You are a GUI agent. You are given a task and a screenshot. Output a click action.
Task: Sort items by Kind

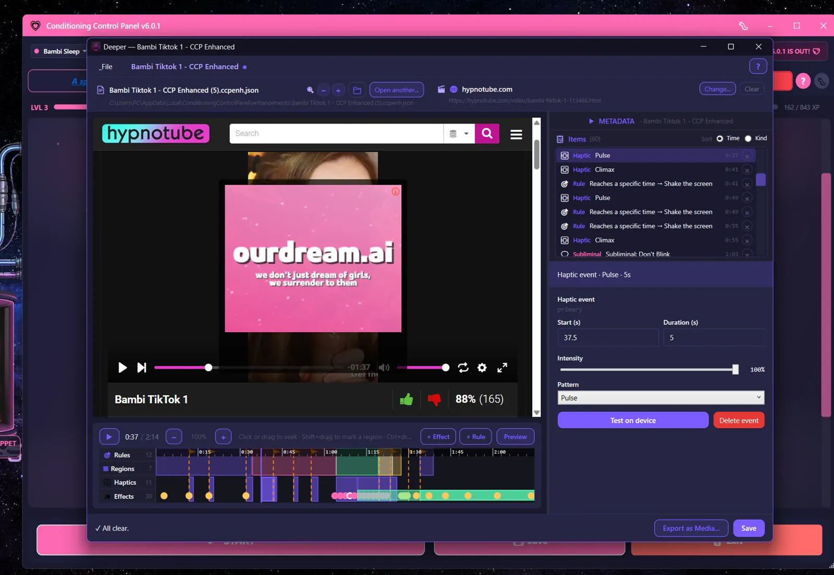pos(748,139)
